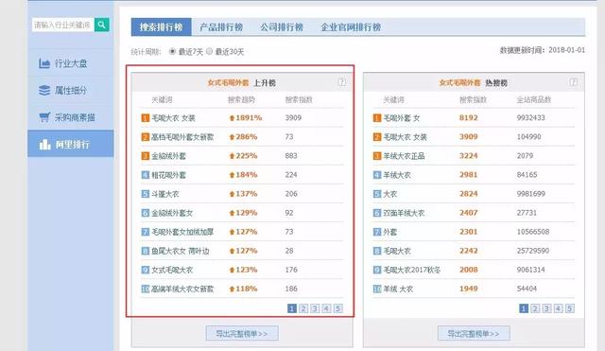Select 属性细分 in the sidebar menu

click(71, 91)
